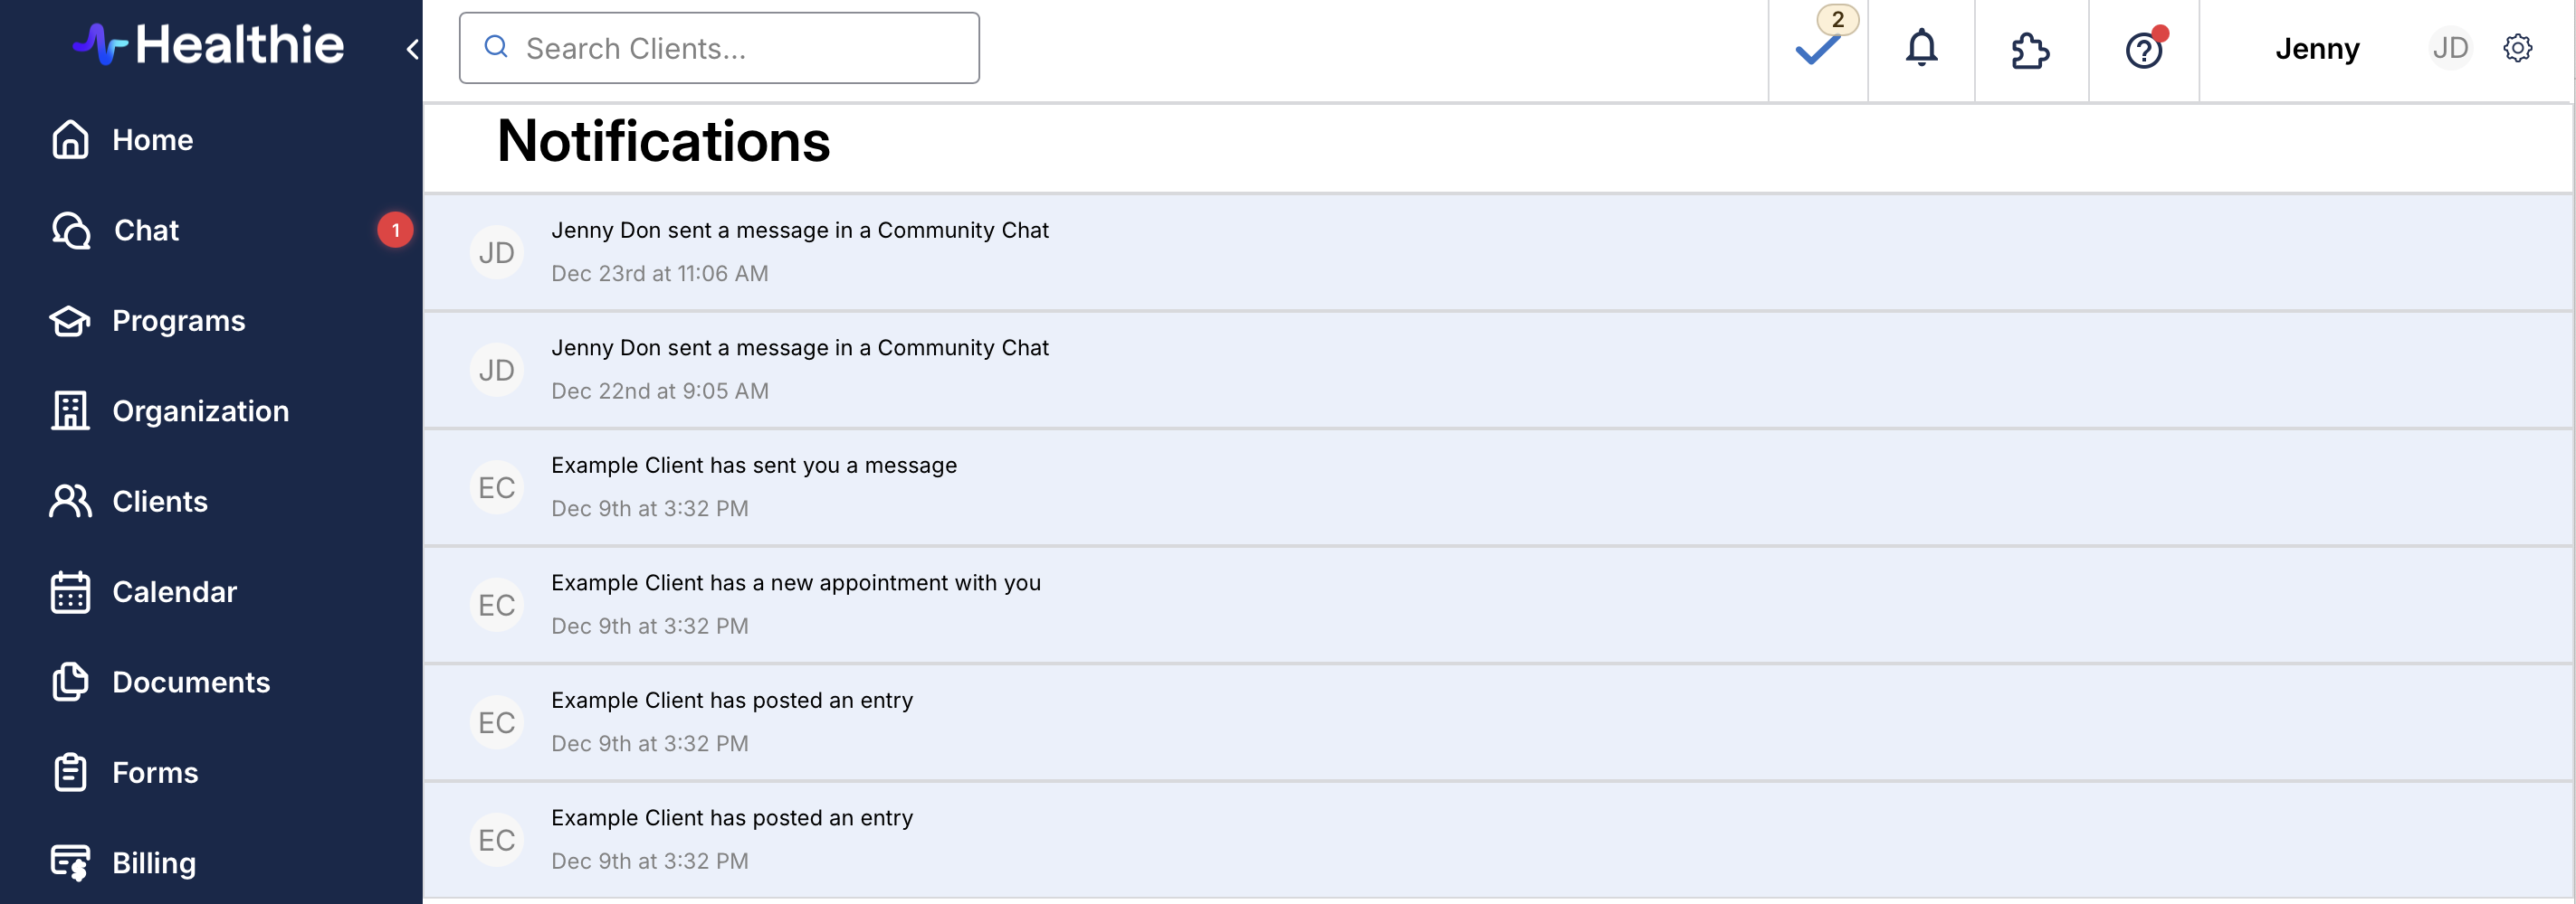Open Chat in the sidebar
2576x904 pixels.
[x=146, y=231]
